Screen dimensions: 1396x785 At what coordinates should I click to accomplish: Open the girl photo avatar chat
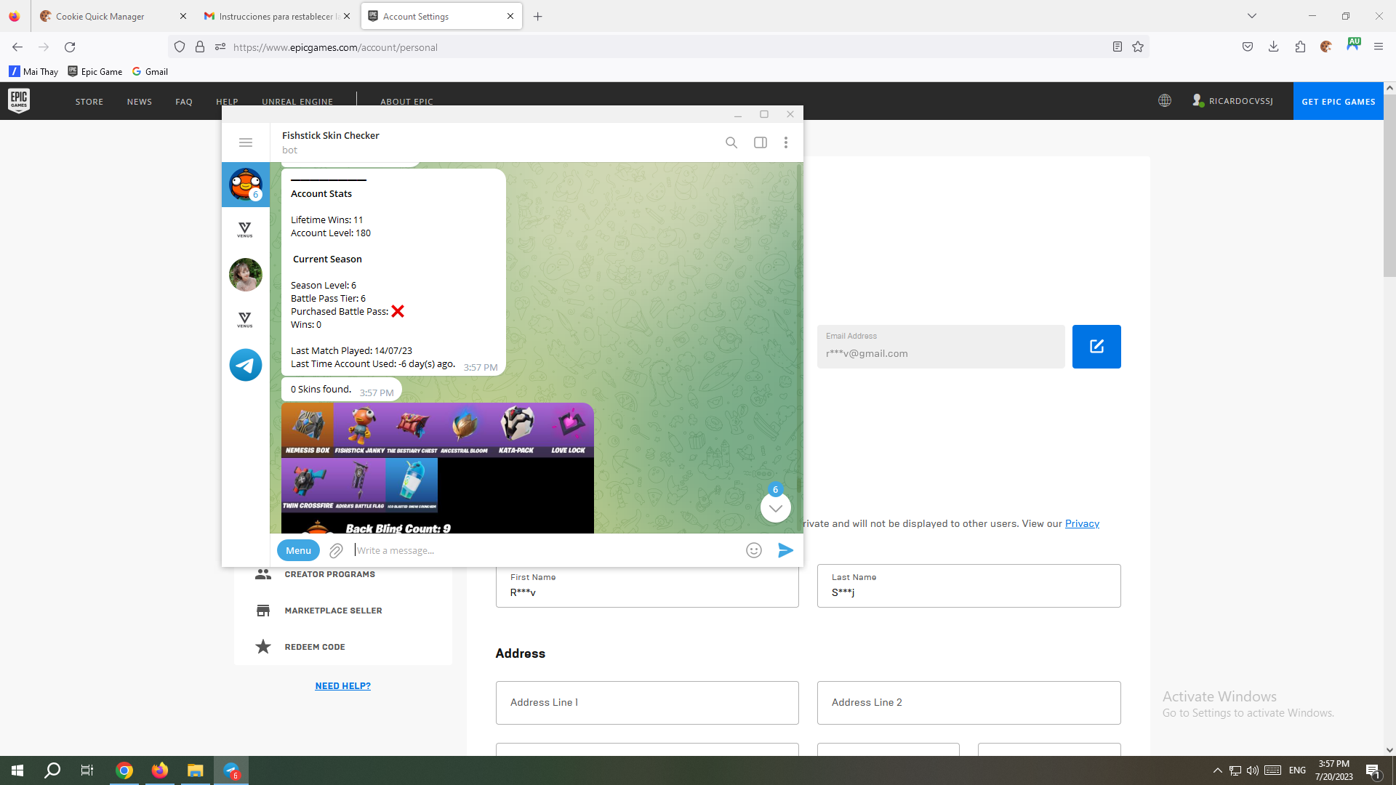pyautogui.click(x=246, y=275)
